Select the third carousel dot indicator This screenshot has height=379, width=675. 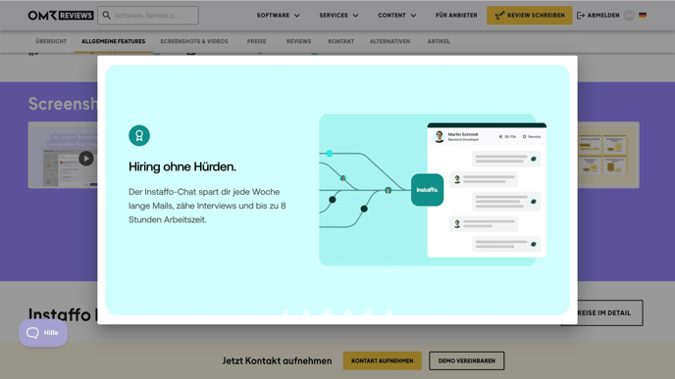click(x=327, y=312)
